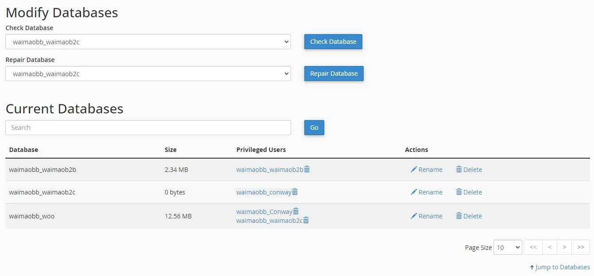Remove privileged user waimaobb_conway via trash icon
The width and height of the screenshot is (594, 276).
coord(296,192)
